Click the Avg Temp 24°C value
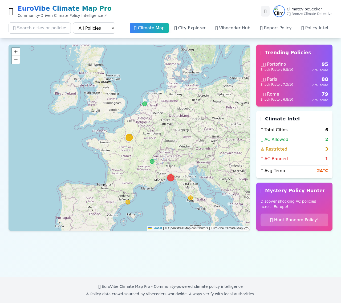The height and width of the screenshot is (303, 341). [322, 171]
